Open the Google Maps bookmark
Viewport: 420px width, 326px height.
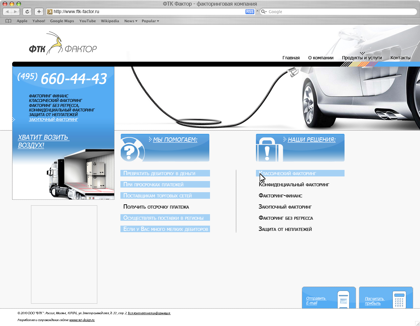pyautogui.click(x=62, y=21)
